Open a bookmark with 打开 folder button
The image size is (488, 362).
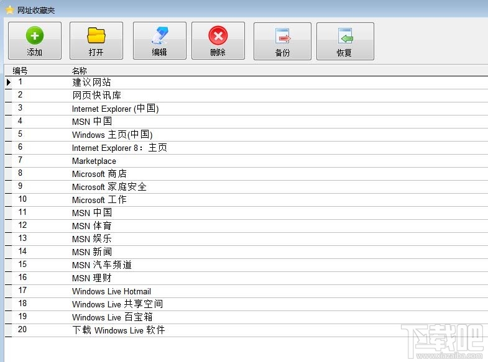click(x=96, y=41)
